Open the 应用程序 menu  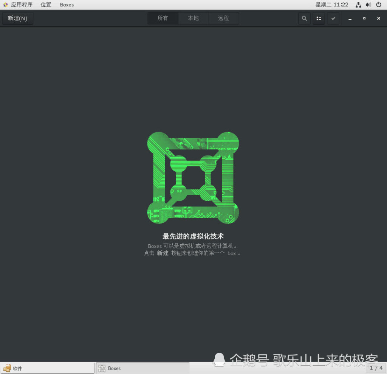(22, 5)
